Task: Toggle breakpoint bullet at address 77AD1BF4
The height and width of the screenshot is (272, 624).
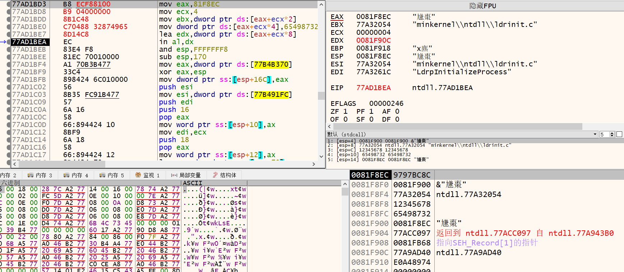Action: click(x=9, y=65)
